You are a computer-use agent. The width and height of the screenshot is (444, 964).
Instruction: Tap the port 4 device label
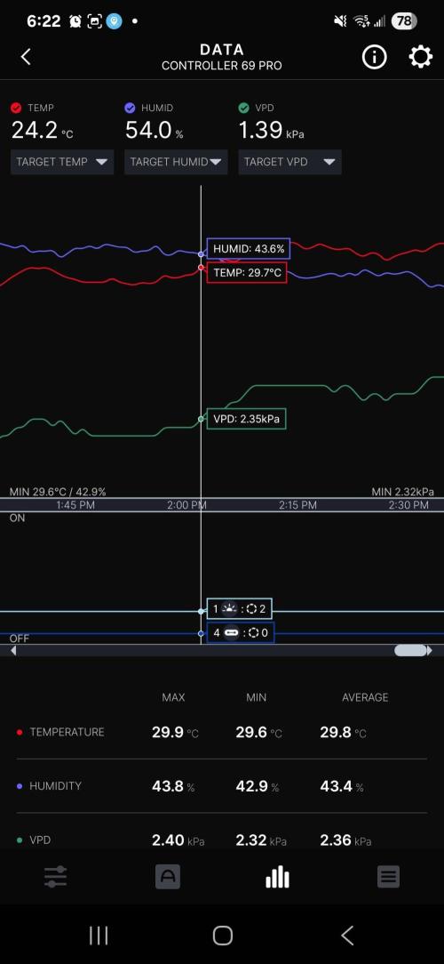pyautogui.click(x=241, y=632)
